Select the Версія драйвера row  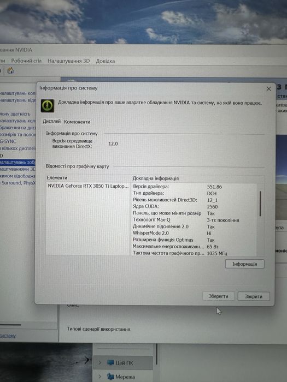click(194, 187)
